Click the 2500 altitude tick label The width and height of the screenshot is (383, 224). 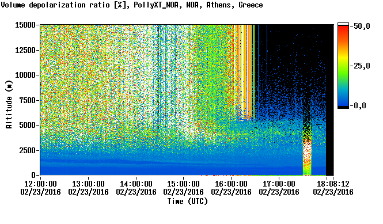28,150
